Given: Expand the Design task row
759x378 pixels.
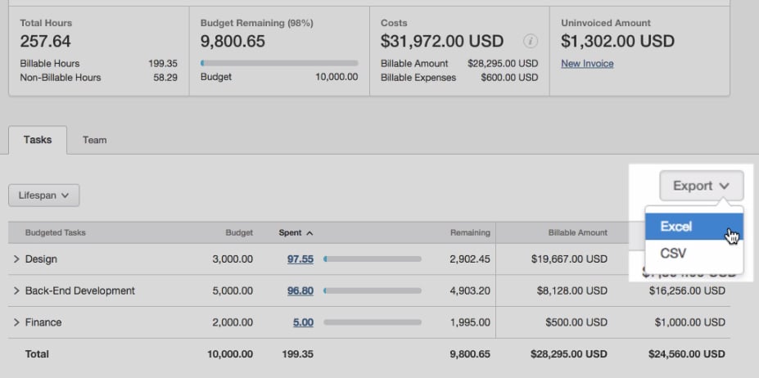Looking at the screenshot, I should tap(16, 259).
